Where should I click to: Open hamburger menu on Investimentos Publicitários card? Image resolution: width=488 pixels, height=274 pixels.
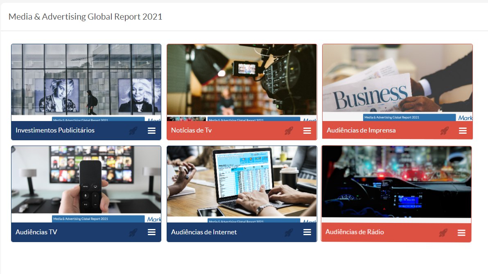[151, 131]
